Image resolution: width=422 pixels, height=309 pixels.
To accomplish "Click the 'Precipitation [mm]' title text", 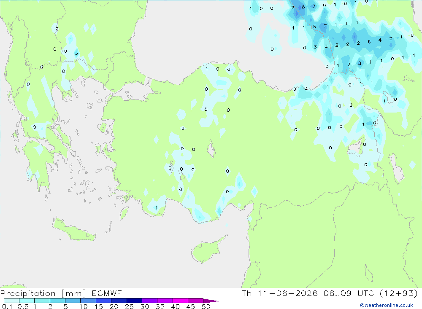I will click(43, 293).
